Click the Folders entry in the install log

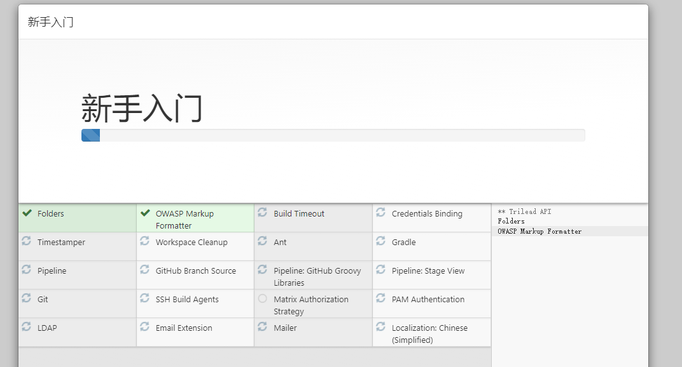tap(511, 221)
